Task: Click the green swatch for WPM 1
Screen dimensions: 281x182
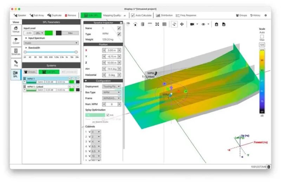Action: point(72,82)
